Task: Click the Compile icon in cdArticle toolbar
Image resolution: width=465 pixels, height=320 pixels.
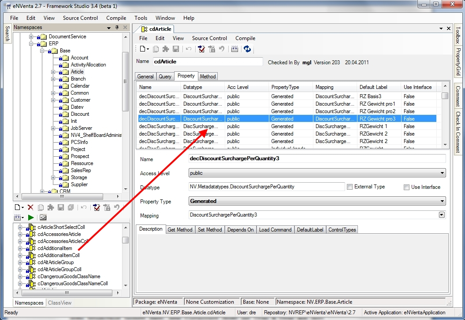Action: [234, 49]
